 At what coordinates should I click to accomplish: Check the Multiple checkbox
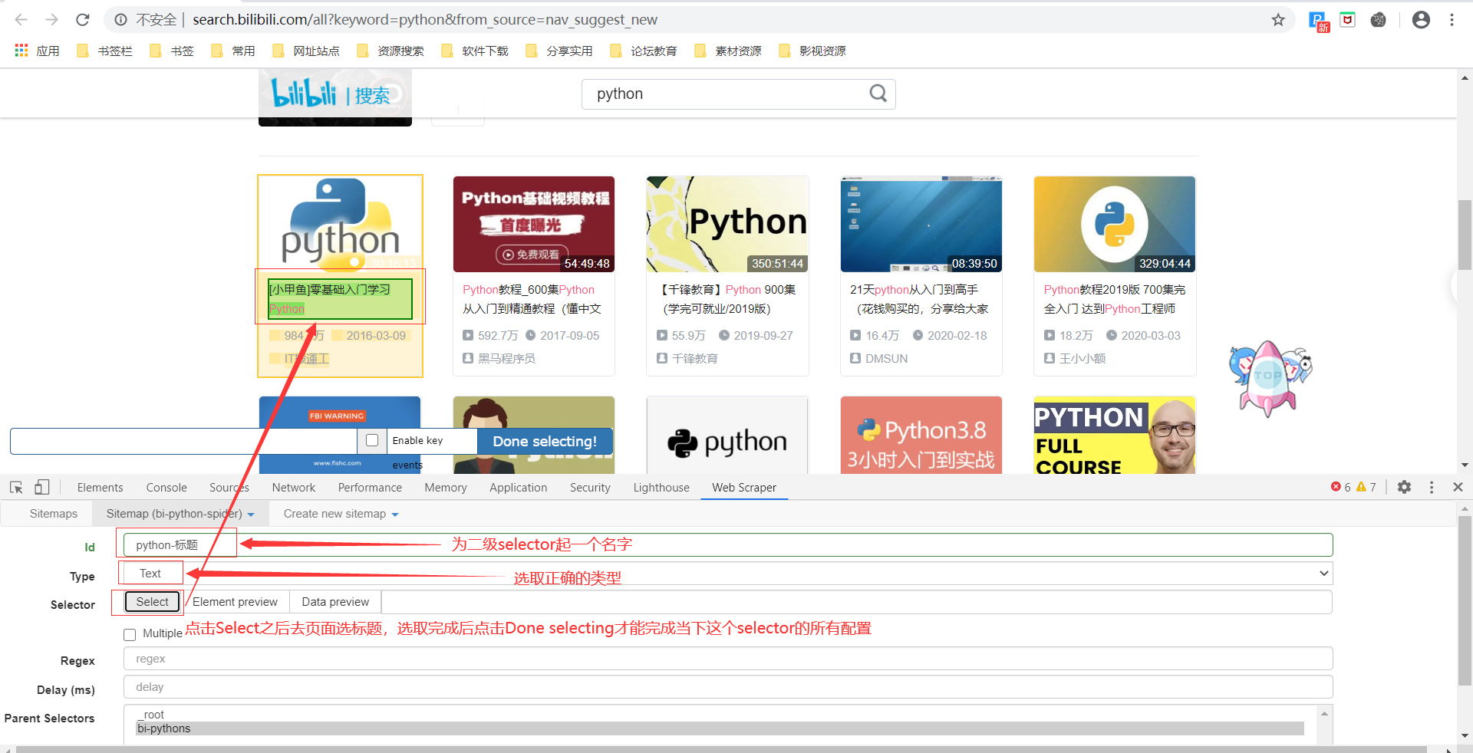tap(130, 634)
